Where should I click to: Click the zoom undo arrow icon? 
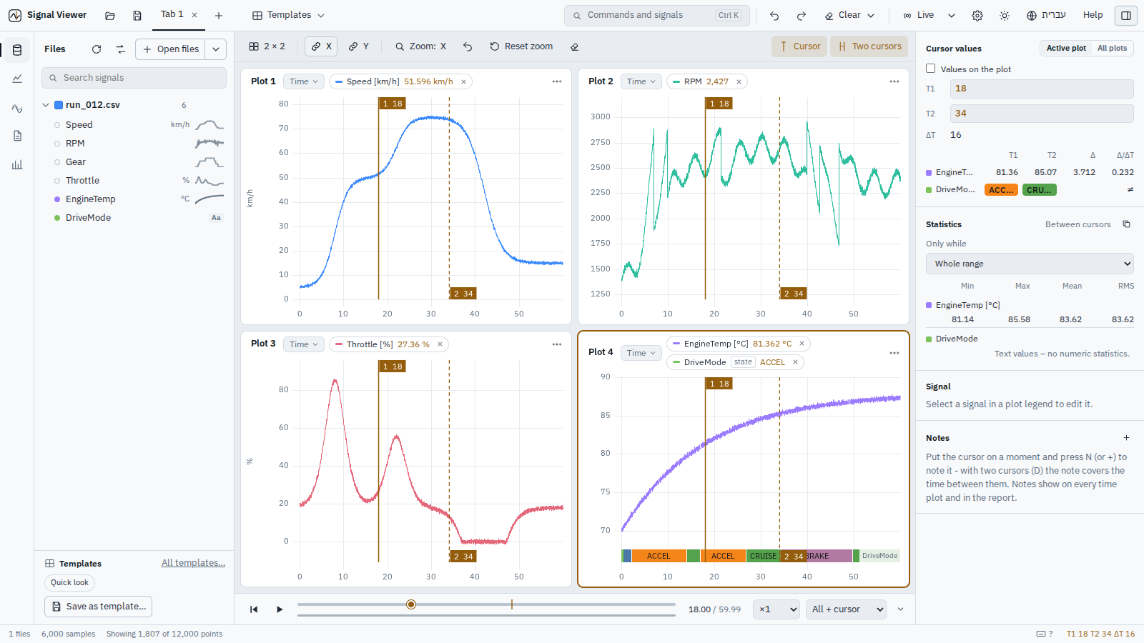tap(468, 46)
